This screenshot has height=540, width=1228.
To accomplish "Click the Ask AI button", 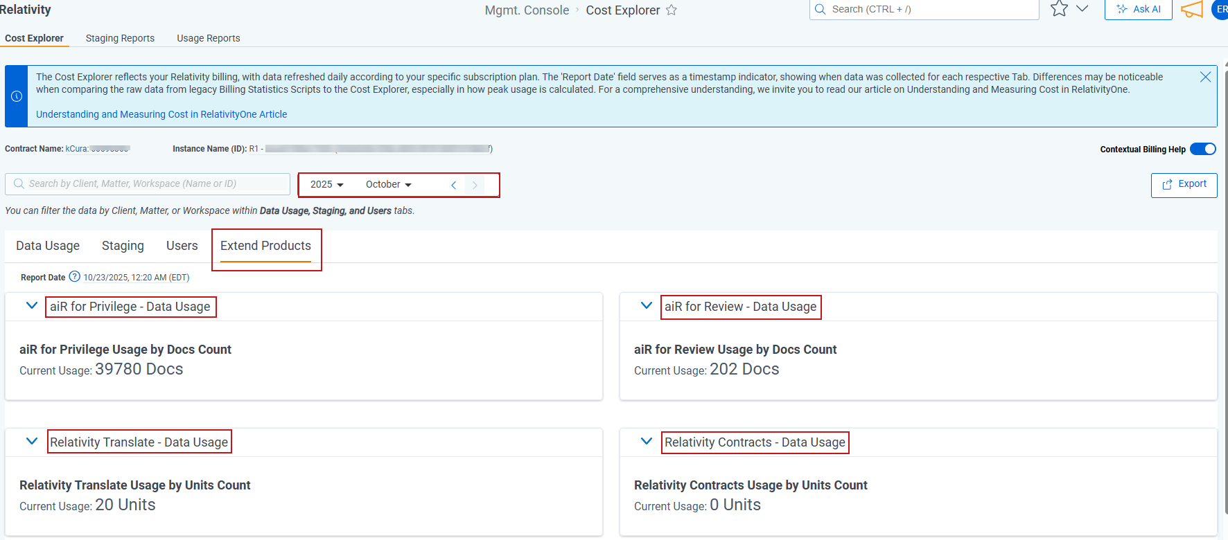I will [1138, 9].
